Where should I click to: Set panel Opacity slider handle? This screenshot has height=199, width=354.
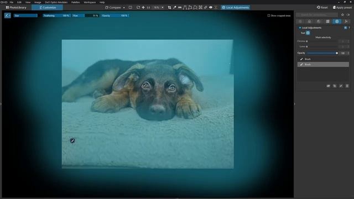tap(337, 53)
